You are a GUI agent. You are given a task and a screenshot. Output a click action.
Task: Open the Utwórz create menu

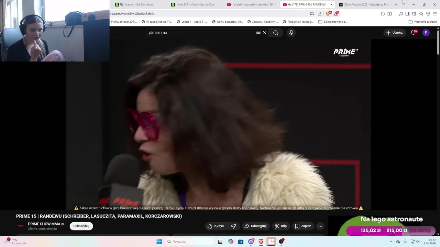394,33
